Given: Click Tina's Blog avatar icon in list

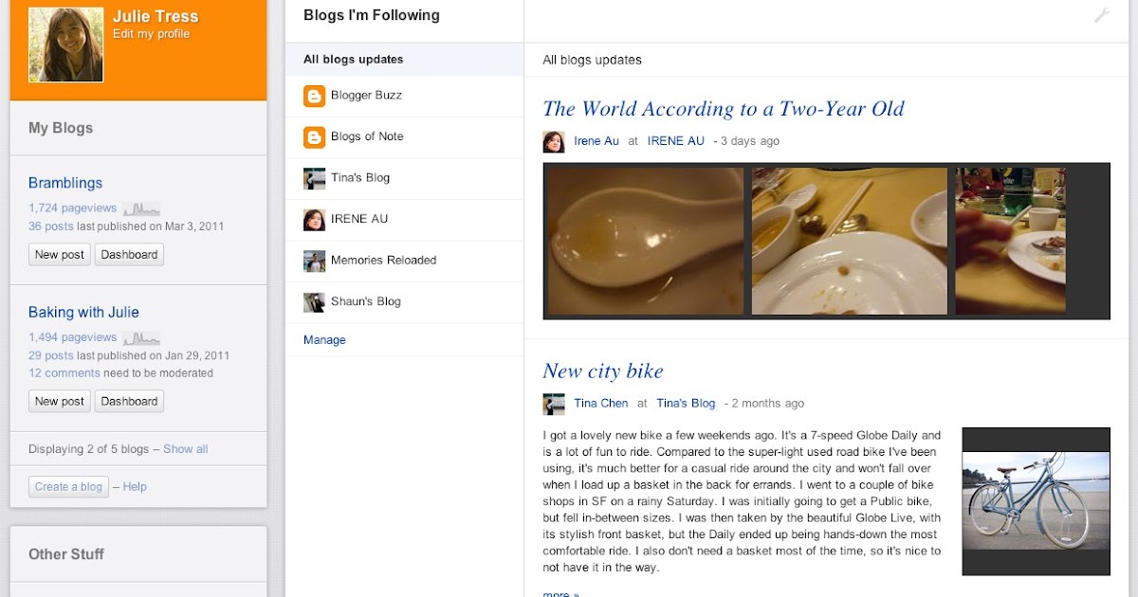Looking at the screenshot, I should tap(314, 178).
